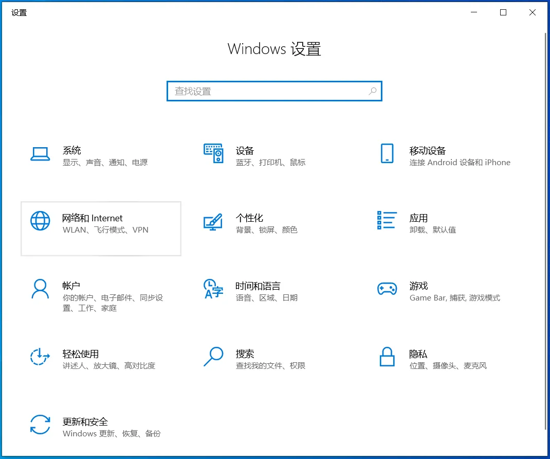The height and width of the screenshot is (459, 550).
Task: Click the 网络和 Internet globe icon
Action: pyautogui.click(x=40, y=221)
